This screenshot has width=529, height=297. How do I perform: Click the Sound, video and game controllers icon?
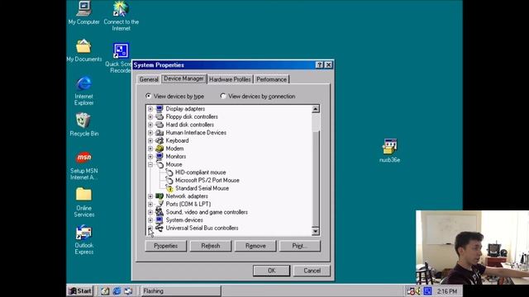[x=160, y=212]
